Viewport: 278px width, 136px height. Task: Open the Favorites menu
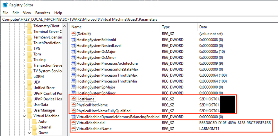pyautogui.click(x=43, y=13)
